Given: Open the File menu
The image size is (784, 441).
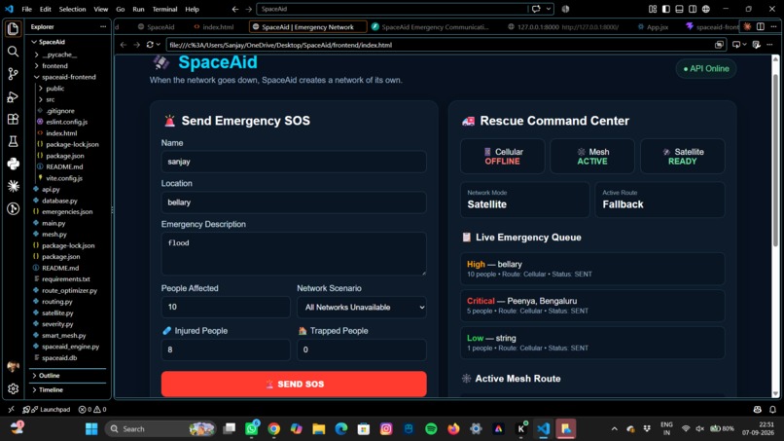Looking at the screenshot, I should (26, 9).
